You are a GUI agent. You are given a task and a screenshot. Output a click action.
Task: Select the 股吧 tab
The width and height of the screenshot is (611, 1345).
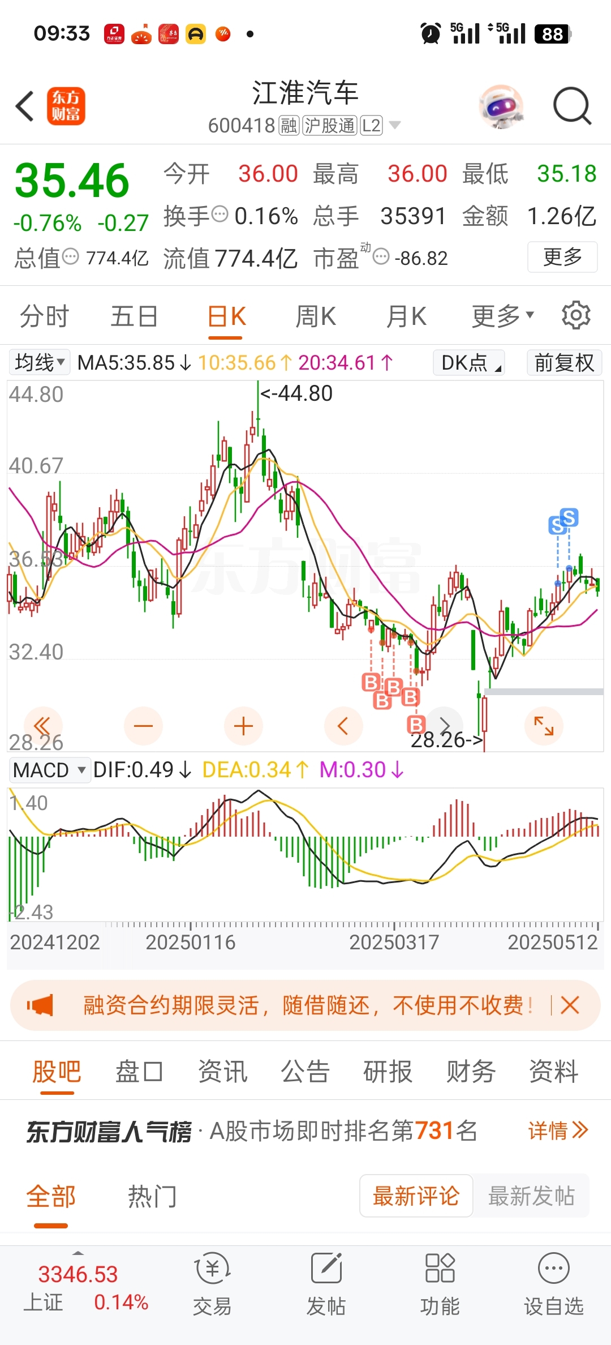pos(57,1072)
